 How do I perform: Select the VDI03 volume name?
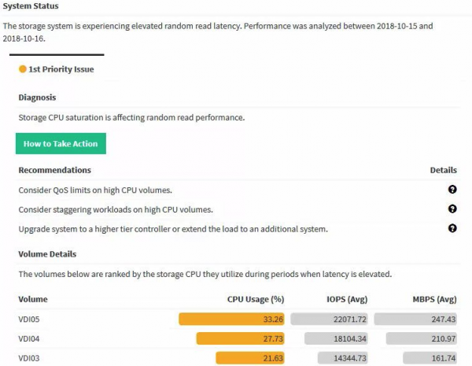(31, 358)
